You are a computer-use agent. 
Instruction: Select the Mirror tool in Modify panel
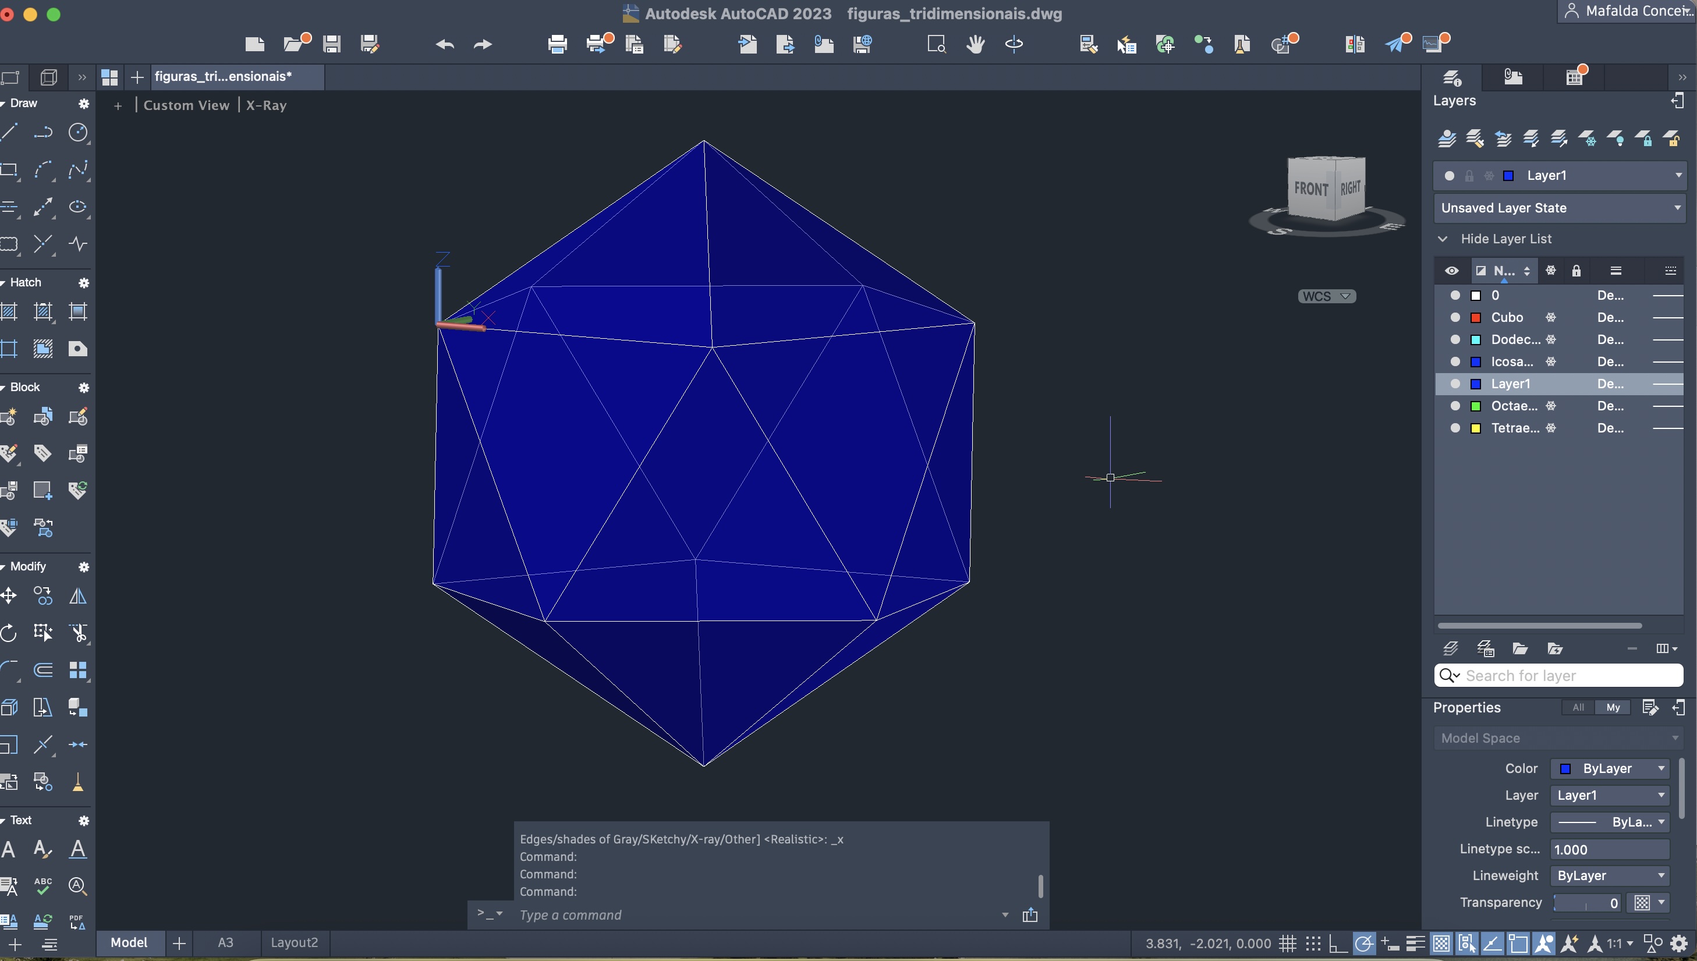click(x=78, y=597)
